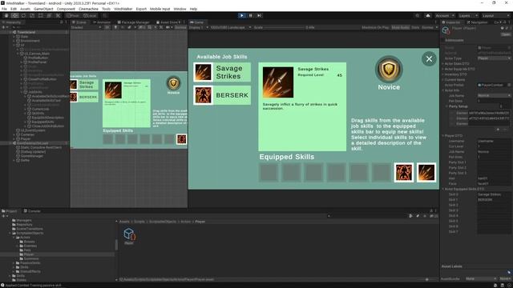Open the Assets menu

click(25, 9)
